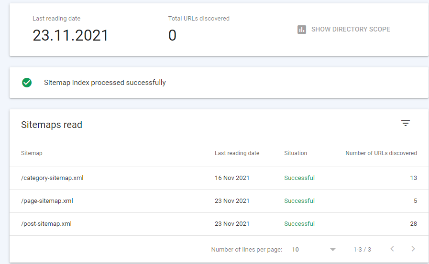Click Successful status of post sitemap
This screenshot has width=429, height=264.
(x=299, y=224)
